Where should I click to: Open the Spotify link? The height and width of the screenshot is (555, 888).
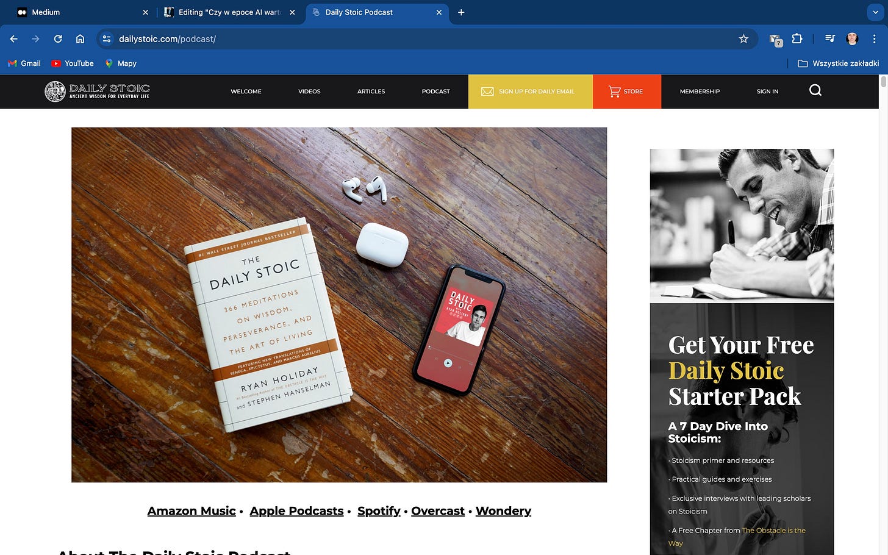(x=379, y=511)
